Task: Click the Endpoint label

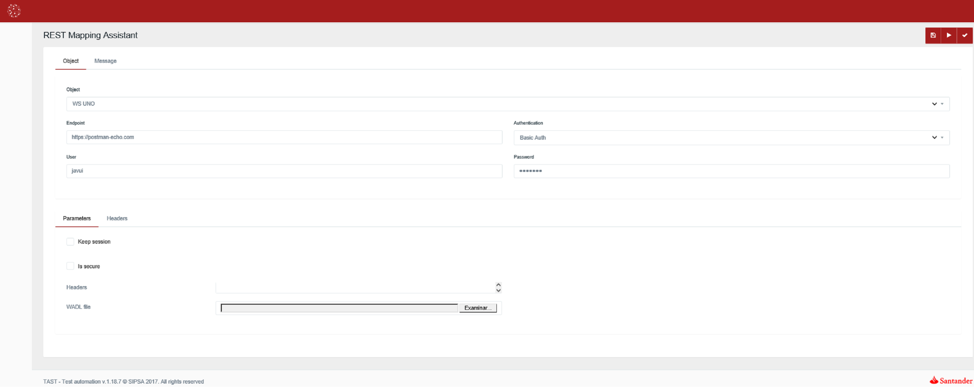Action: [76, 123]
